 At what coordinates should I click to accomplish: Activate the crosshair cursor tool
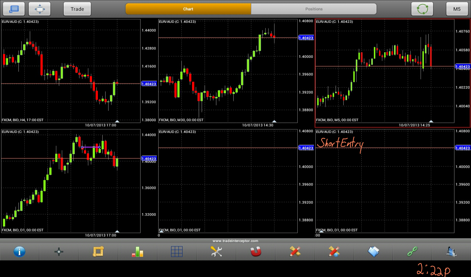coord(59,252)
